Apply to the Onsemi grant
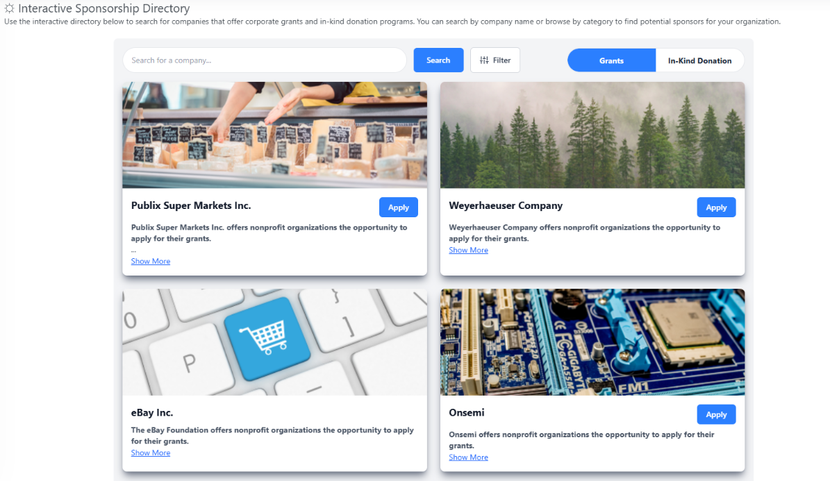The image size is (830, 481). coord(716,414)
